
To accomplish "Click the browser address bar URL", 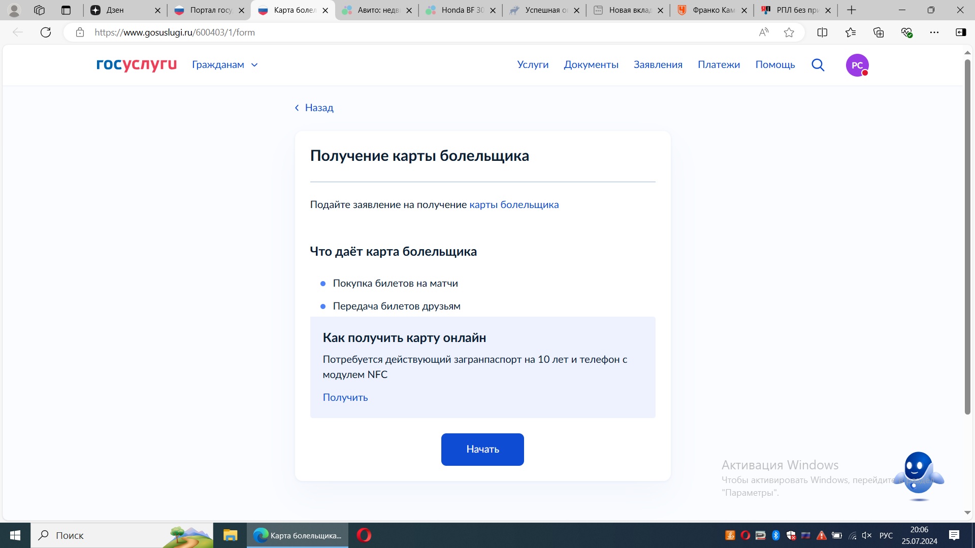I will tap(175, 32).
